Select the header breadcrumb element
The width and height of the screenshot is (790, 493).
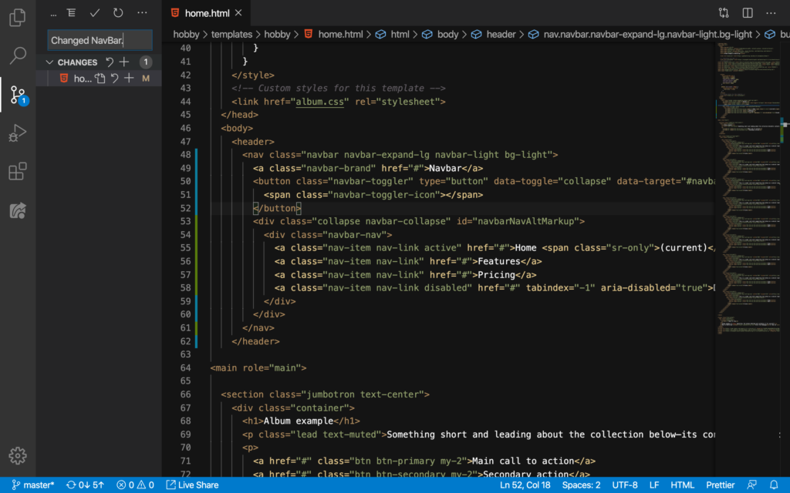point(501,34)
